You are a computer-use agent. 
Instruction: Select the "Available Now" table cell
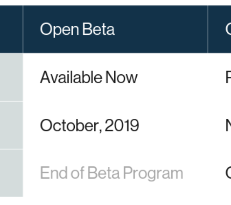click(x=89, y=77)
